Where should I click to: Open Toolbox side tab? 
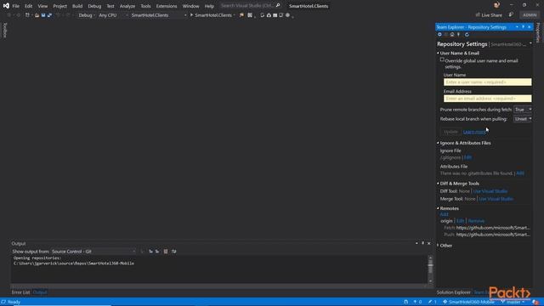pyautogui.click(x=5, y=31)
